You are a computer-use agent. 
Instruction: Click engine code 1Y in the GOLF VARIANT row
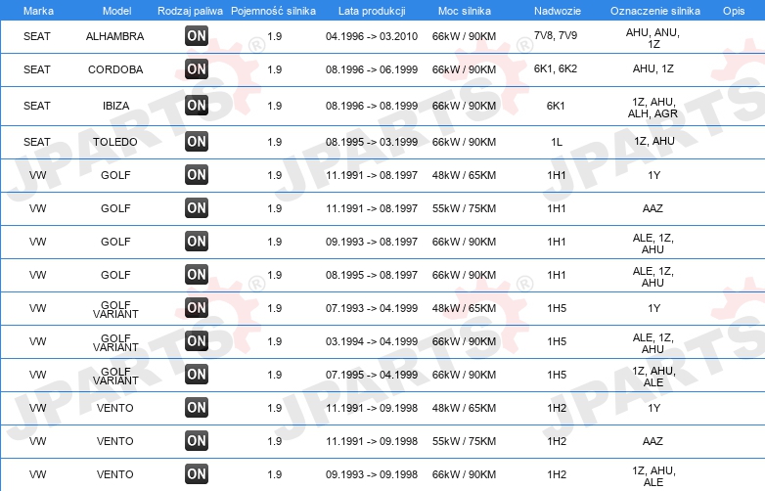(x=654, y=308)
